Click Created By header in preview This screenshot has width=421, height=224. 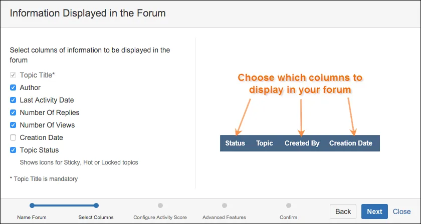(x=302, y=143)
